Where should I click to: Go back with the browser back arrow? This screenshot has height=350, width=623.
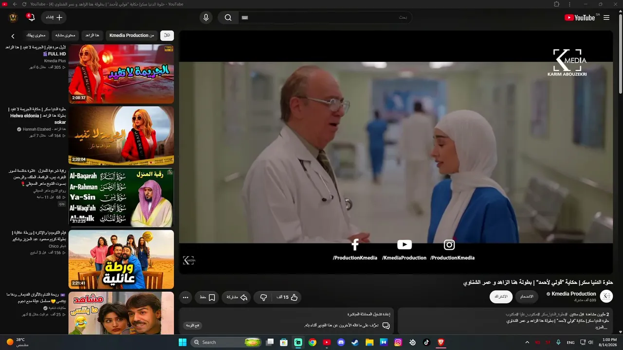(15, 4)
